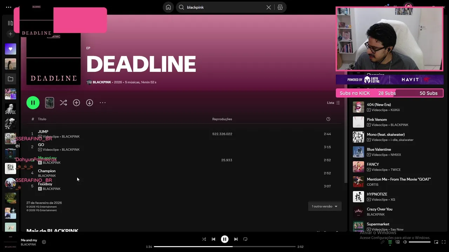
Task: Change view mode via Lista button
Action: tap(333, 103)
